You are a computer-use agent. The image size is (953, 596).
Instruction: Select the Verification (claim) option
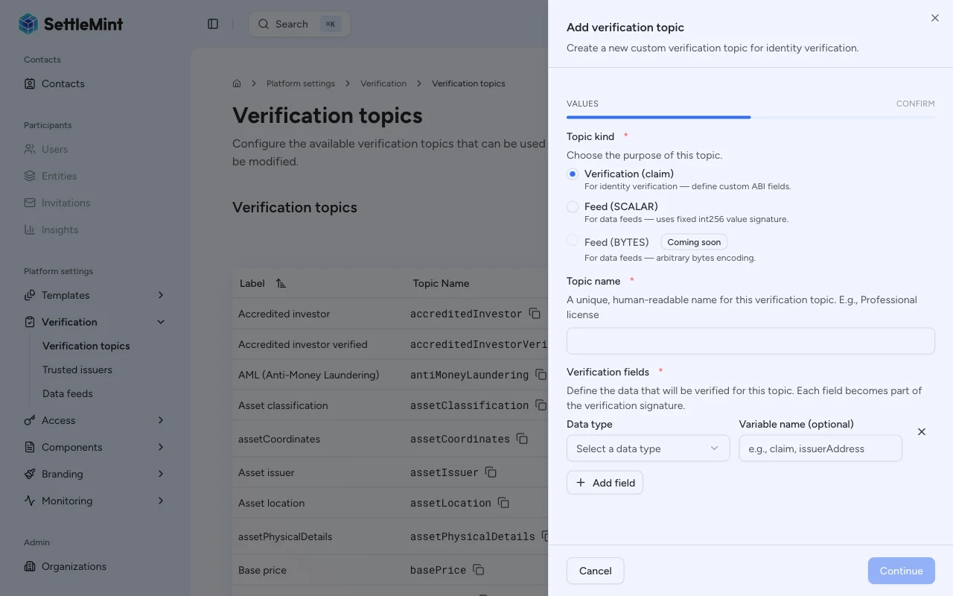click(x=573, y=174)
